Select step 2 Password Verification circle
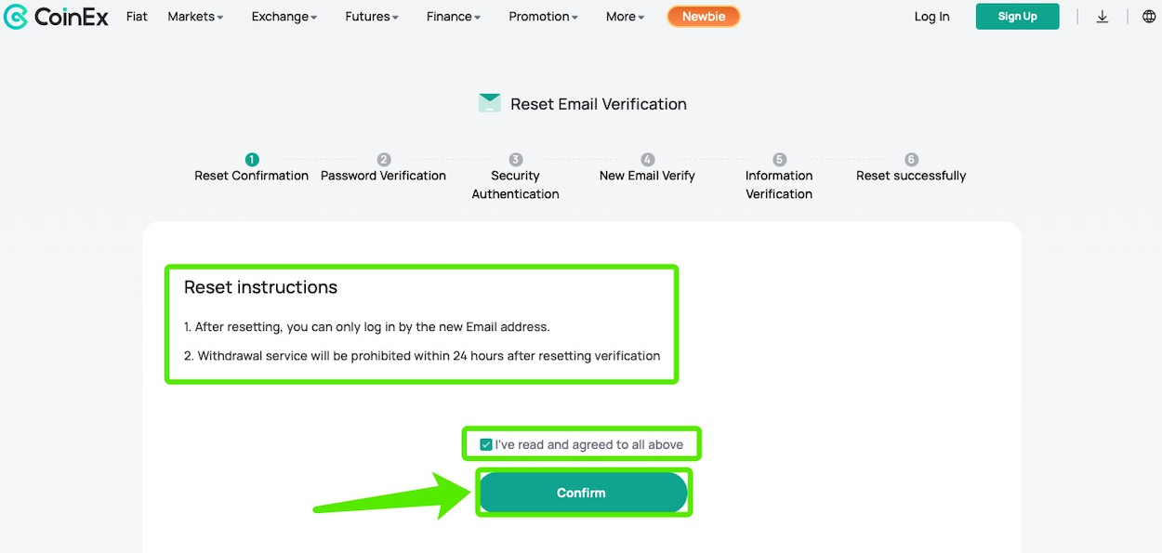The height and width of the screenshot is (553, 1162). (x=384, y=160)
